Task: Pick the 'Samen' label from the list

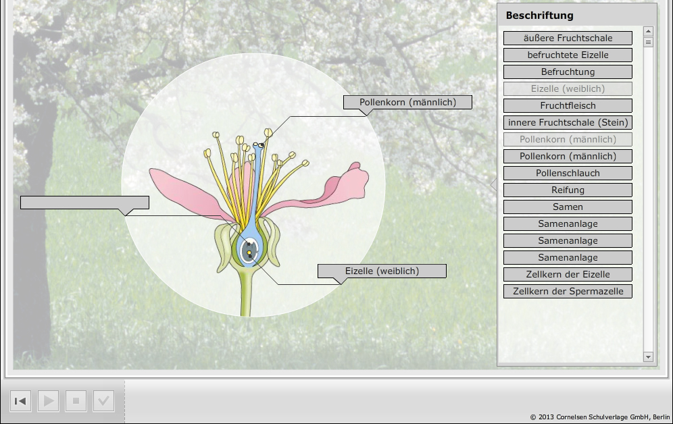Action: (568, 207)
